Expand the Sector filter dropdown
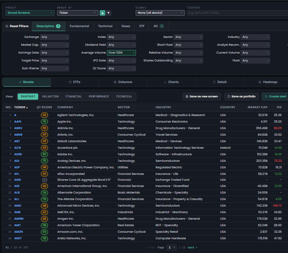Screen dimensions: 288x253 tap(188, 37)
